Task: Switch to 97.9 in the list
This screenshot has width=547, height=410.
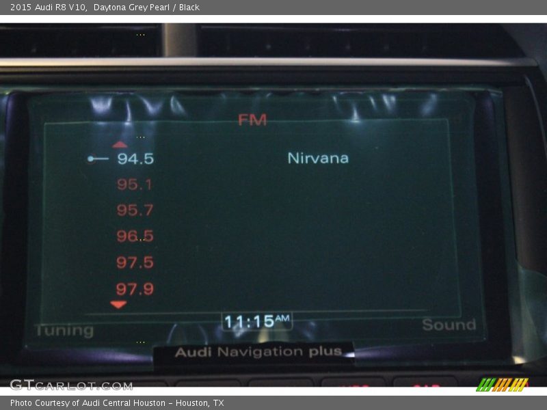Action: pos(135,288)
